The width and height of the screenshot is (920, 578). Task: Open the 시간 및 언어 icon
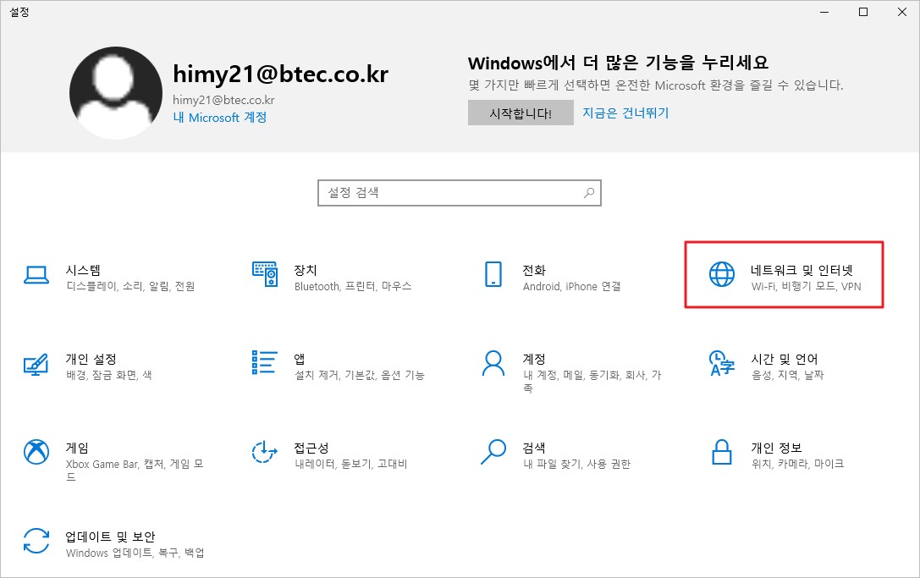tap(722, 363)
